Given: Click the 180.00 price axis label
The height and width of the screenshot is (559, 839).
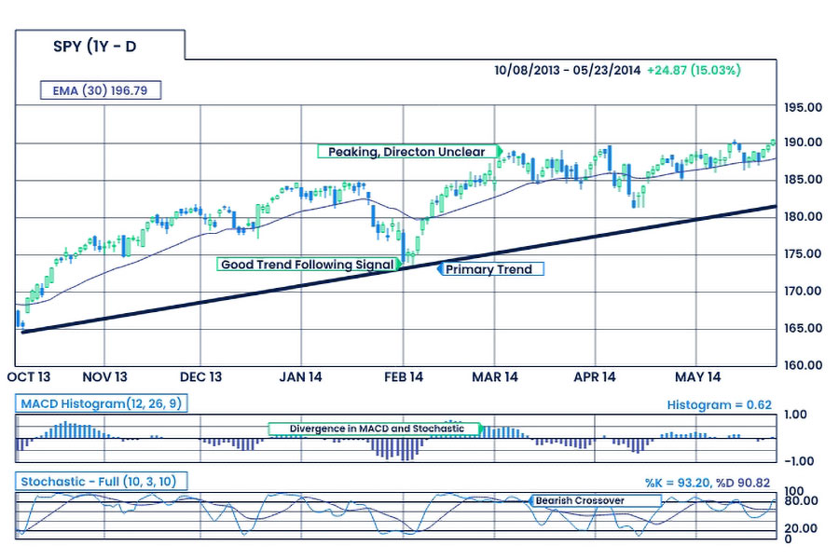Looking at the screenshot, I should (804, 217).
